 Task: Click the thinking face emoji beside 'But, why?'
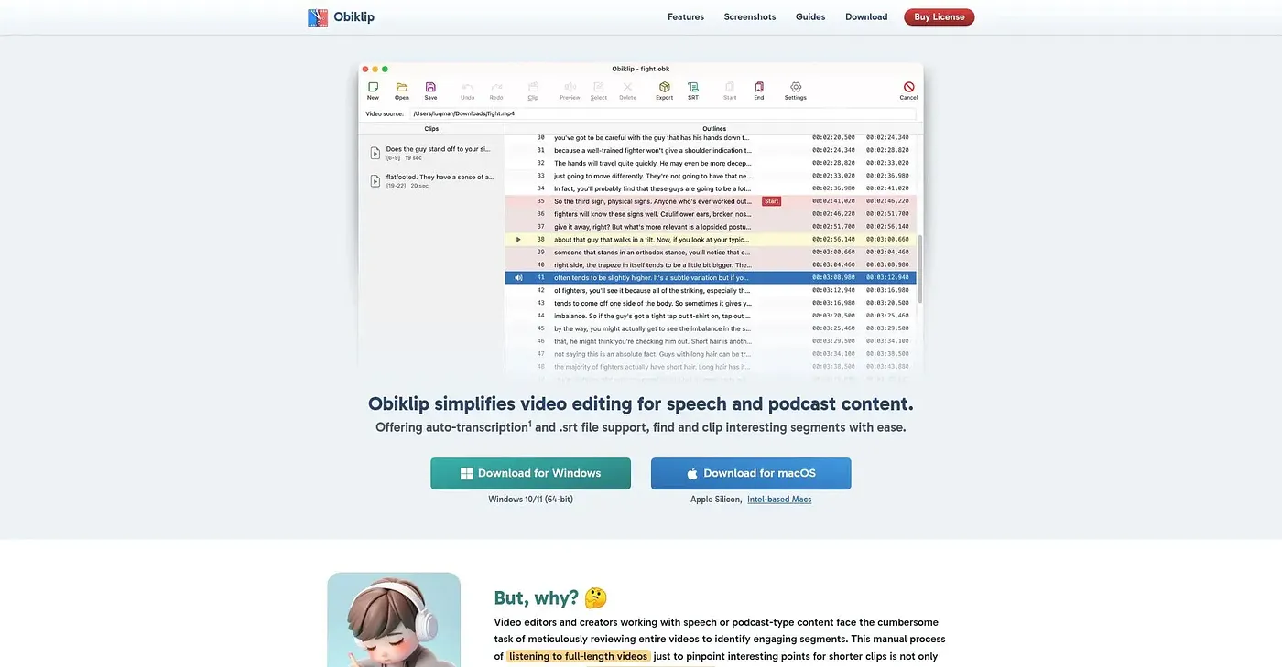596,598
